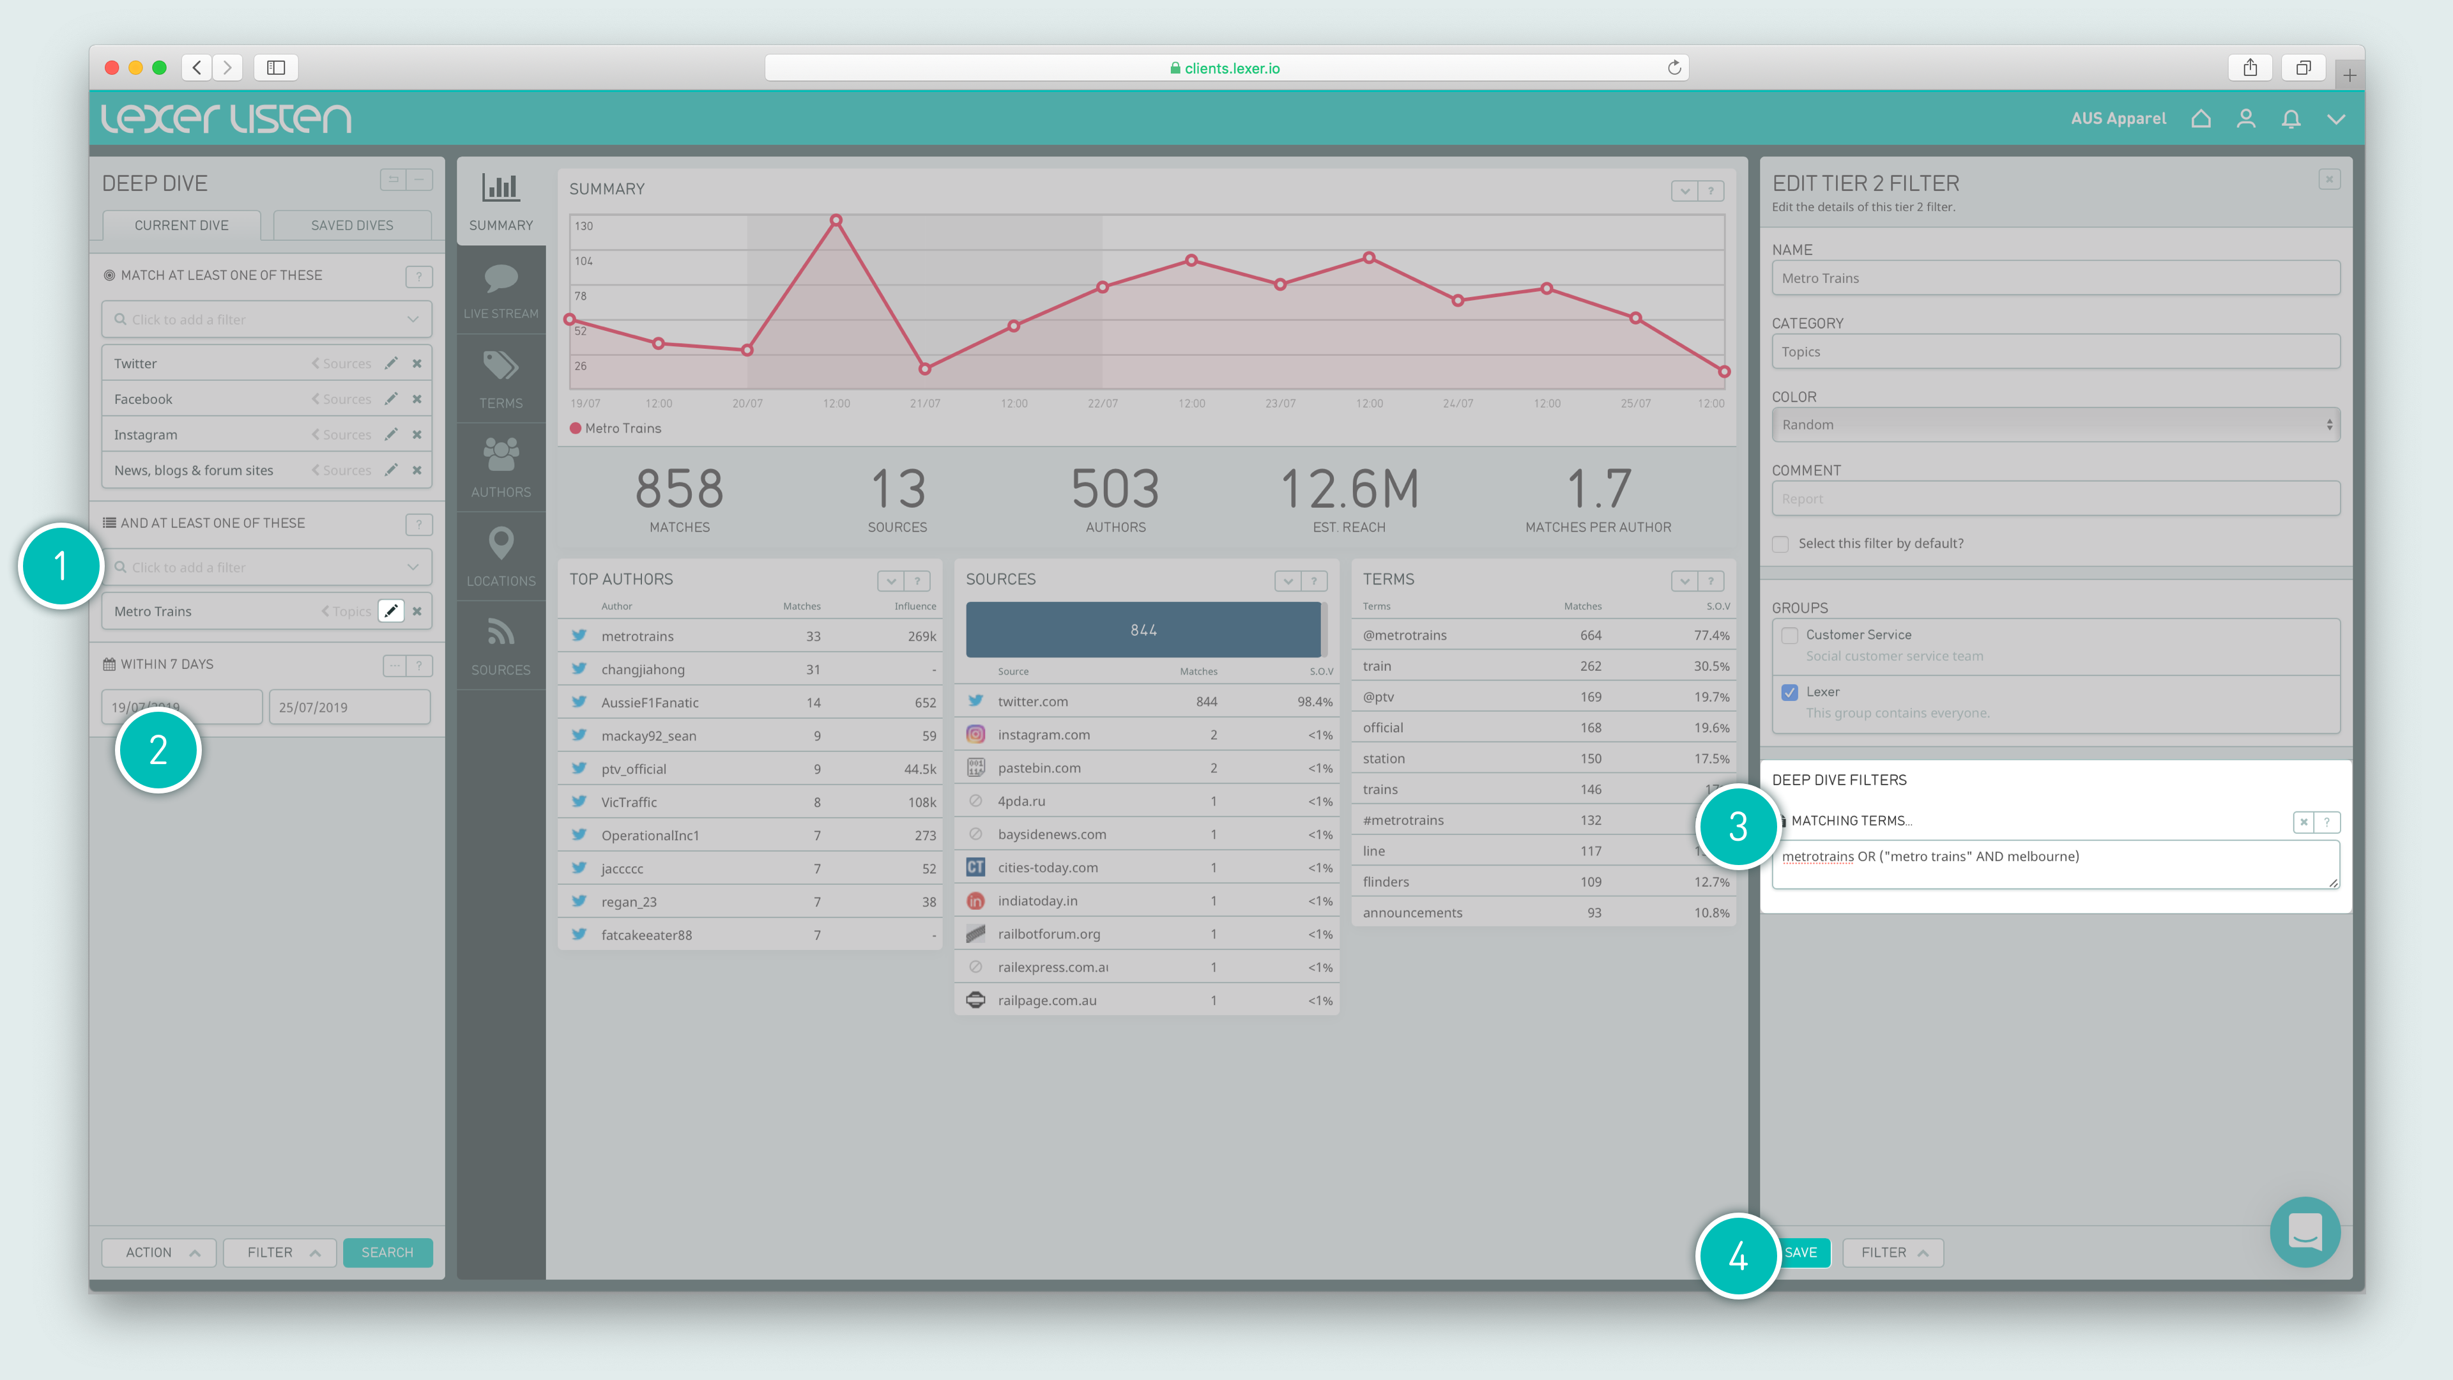
Task: Open the Sources feed view
Action: 501,646
